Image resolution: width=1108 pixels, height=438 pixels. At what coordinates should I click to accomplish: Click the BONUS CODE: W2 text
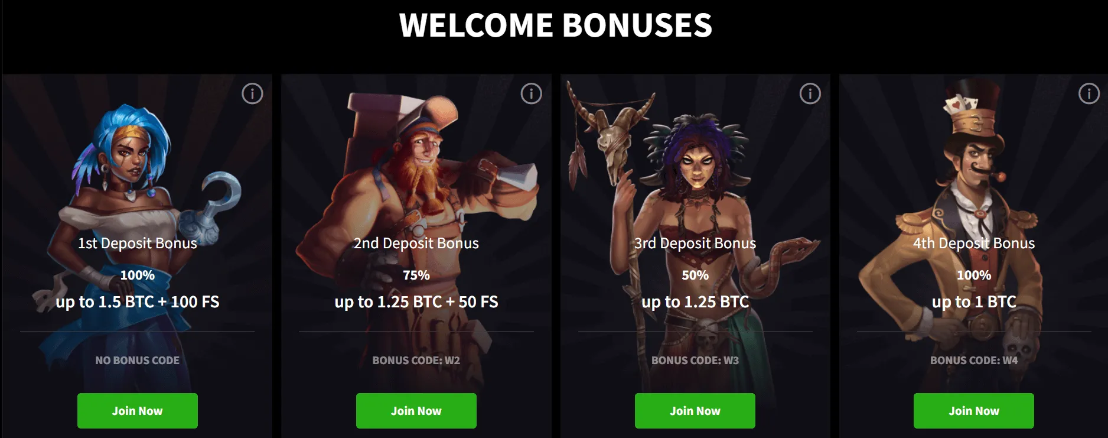(416, 360)
